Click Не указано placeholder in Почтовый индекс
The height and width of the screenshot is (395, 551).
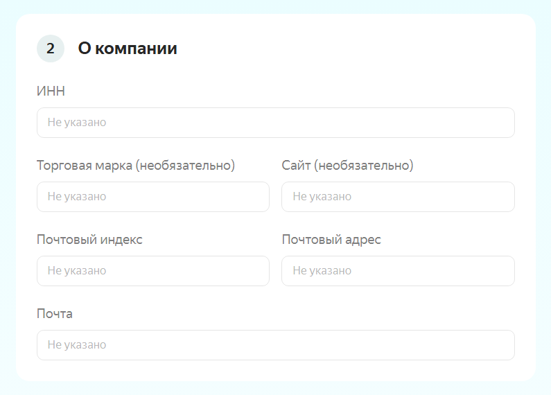point(77,271)
